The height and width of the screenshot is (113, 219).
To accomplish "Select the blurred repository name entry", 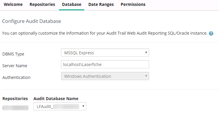I will [x=16, y=108].
